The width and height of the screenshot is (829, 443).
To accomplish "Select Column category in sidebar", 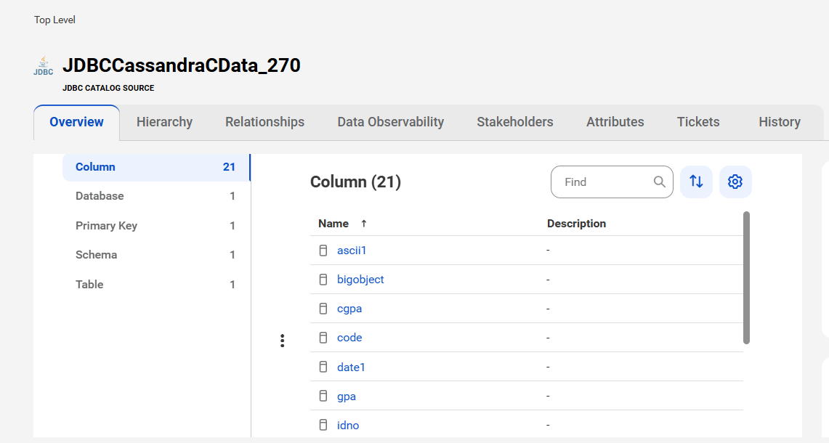I will (156, 167).
